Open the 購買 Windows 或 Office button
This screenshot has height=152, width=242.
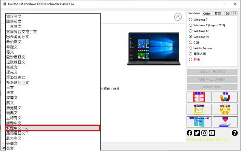tap(199, 122)
